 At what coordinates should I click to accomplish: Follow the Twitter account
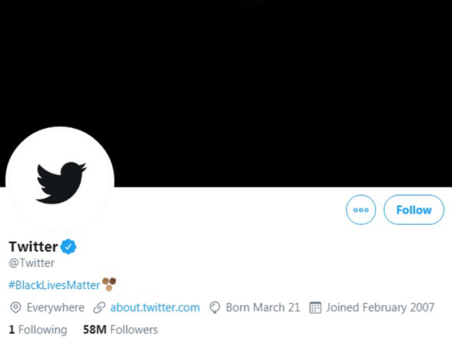414,210
